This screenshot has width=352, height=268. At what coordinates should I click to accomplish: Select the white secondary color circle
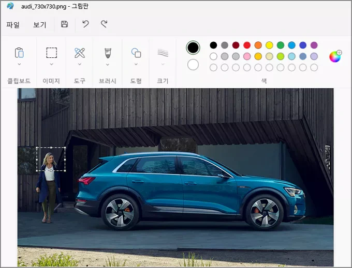[193, 65]
